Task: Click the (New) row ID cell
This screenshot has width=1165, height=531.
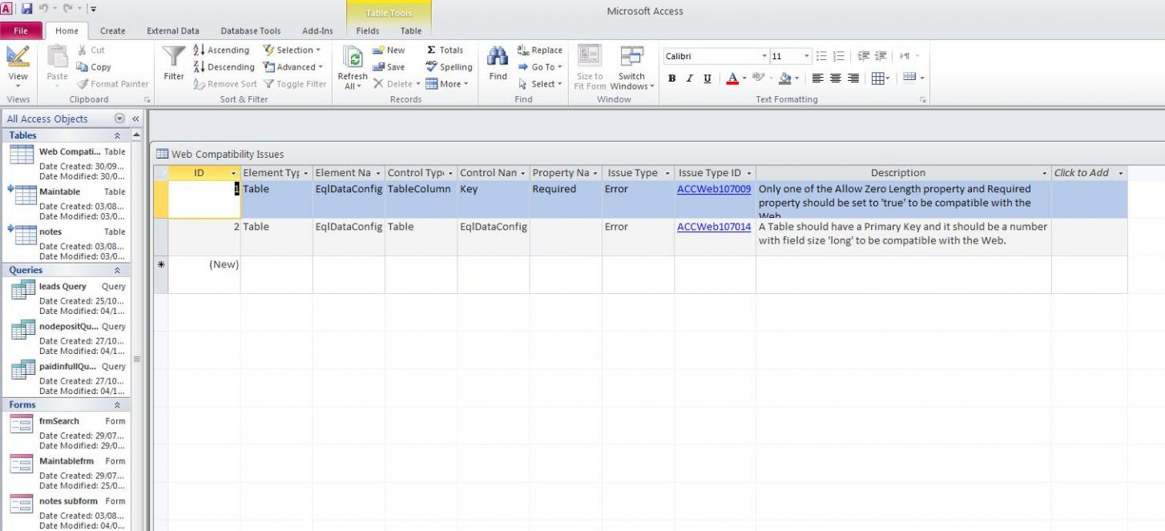Action: [204, 275]
